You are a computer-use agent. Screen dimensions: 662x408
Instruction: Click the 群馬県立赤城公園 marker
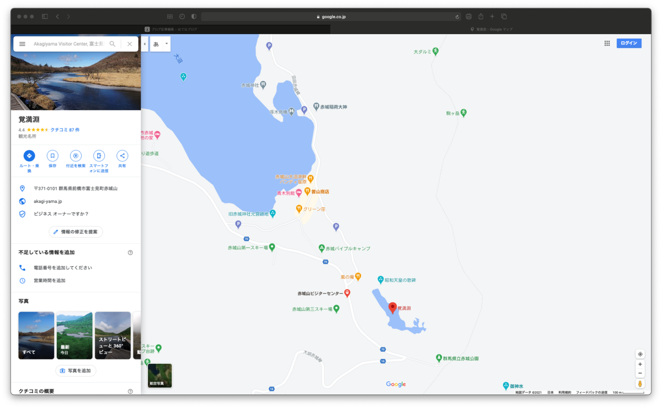[439, 358]
